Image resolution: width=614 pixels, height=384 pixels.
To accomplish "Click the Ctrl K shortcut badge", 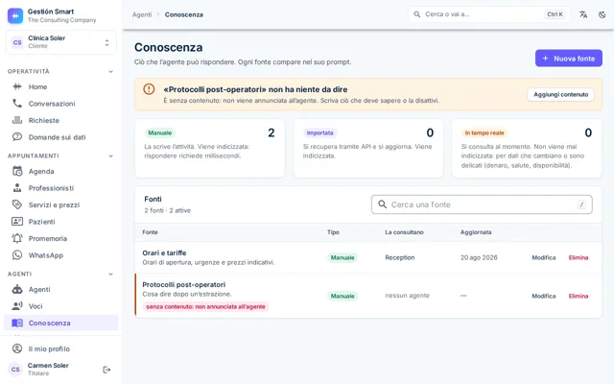I will pyautogui.click(x=555, y=14).
